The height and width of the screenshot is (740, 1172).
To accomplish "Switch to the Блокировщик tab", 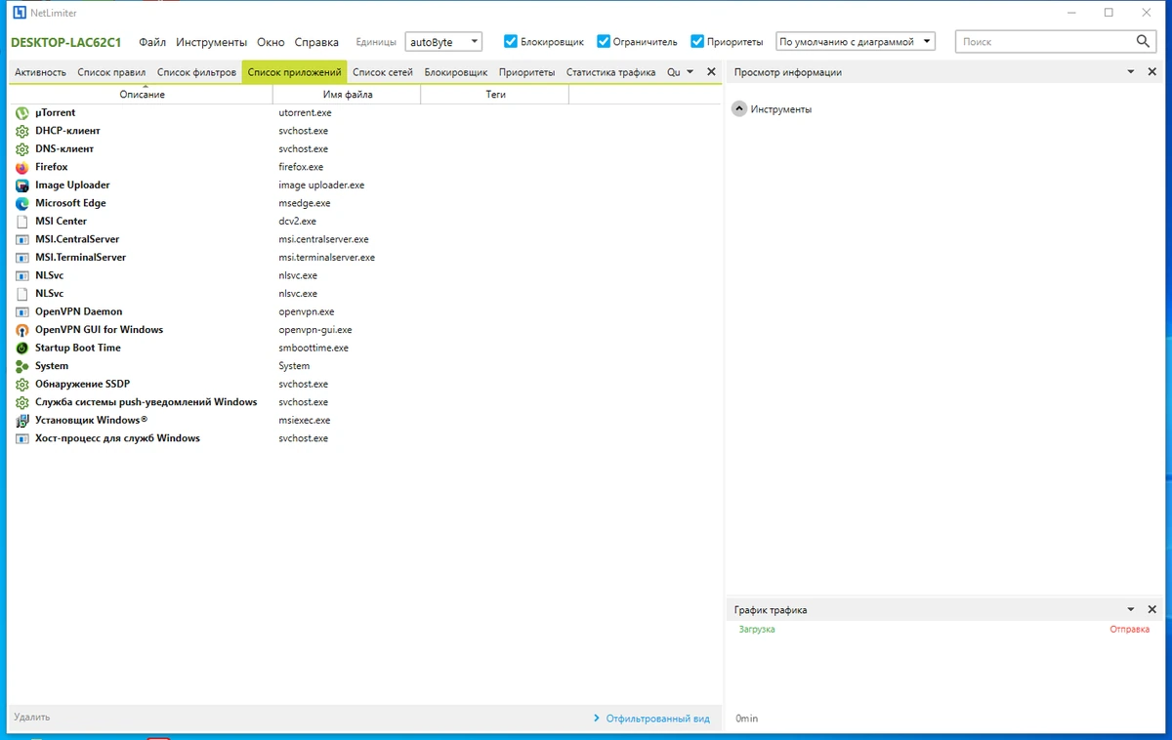I will 456,72.
